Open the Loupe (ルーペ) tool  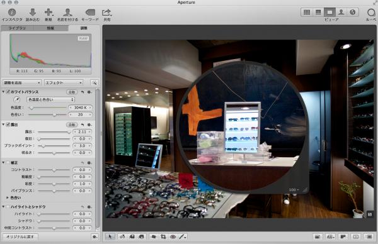click(371, 13)
